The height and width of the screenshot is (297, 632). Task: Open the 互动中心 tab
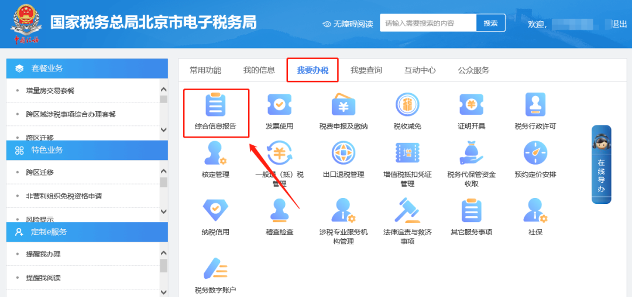[x=420, y=70]
